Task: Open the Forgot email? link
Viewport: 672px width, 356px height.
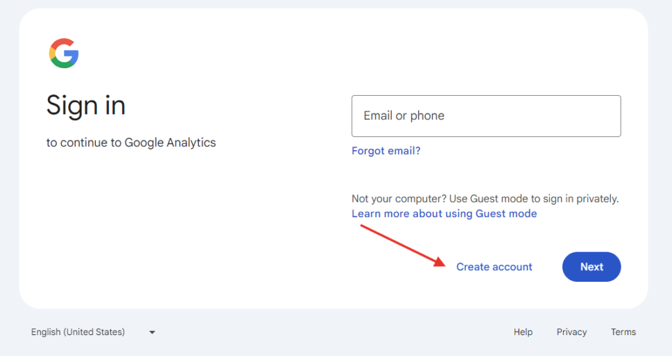Action: pos(386,151)
